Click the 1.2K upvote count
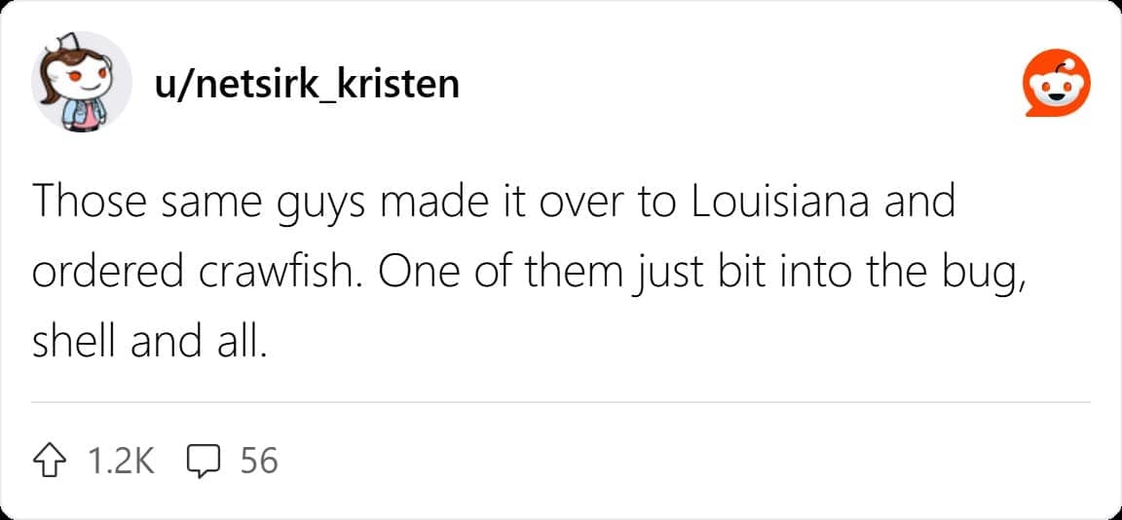The height and width of the screenshot is (520, 1122). click(x=121, y=460)
